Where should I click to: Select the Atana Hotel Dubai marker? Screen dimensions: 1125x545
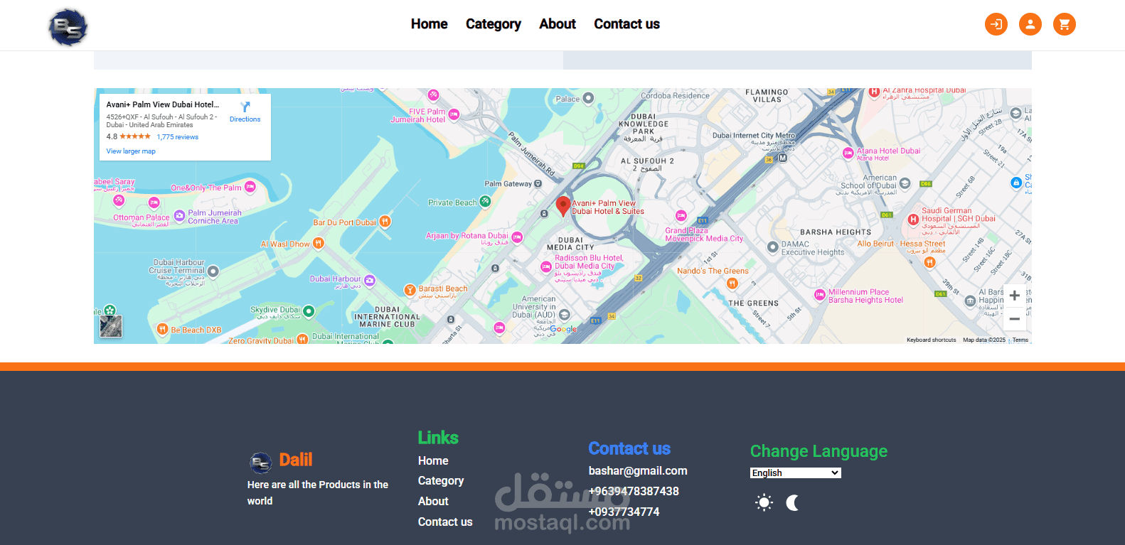[x=848, y=153]
